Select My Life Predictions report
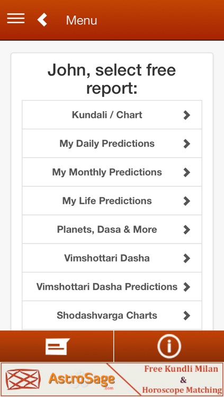224x397 pixels. pos(112,201)
